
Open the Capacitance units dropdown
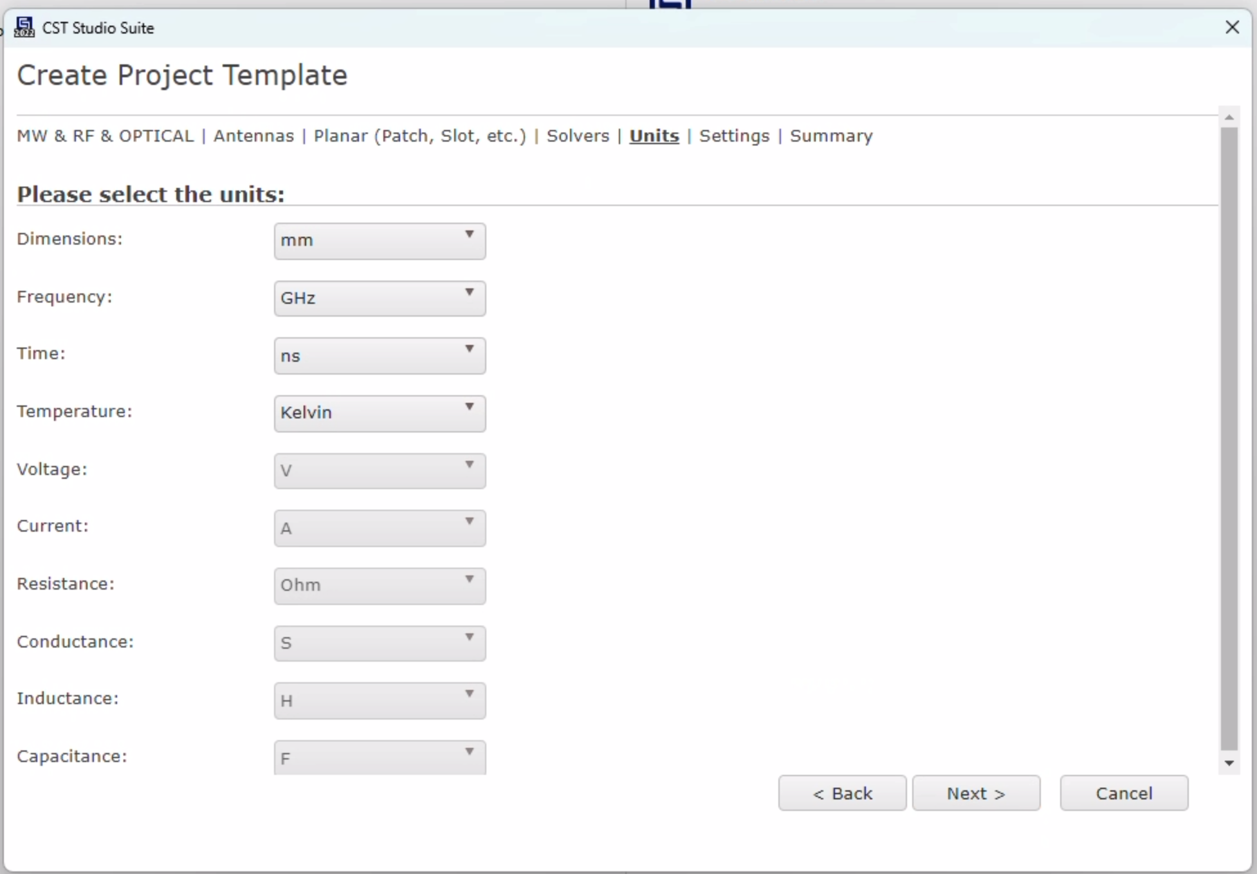click(380, 758)
